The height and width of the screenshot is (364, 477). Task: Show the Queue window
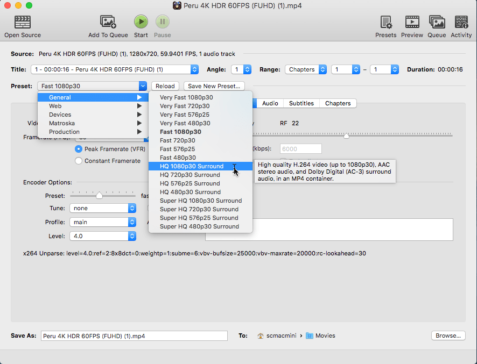437,22
